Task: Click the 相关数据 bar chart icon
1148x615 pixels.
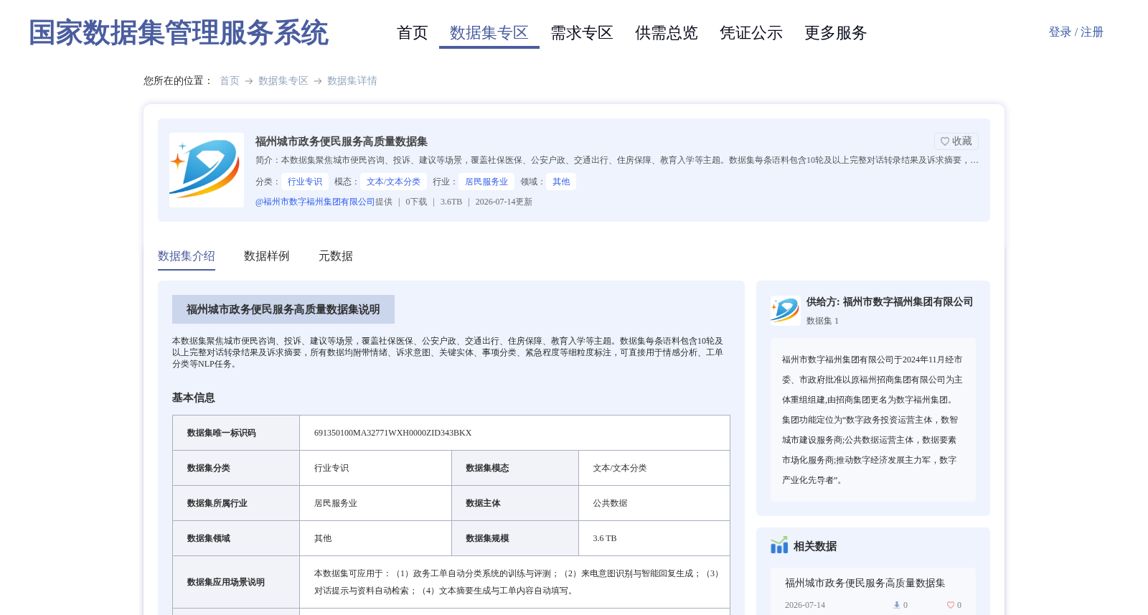Action: [x=779, y=545]
